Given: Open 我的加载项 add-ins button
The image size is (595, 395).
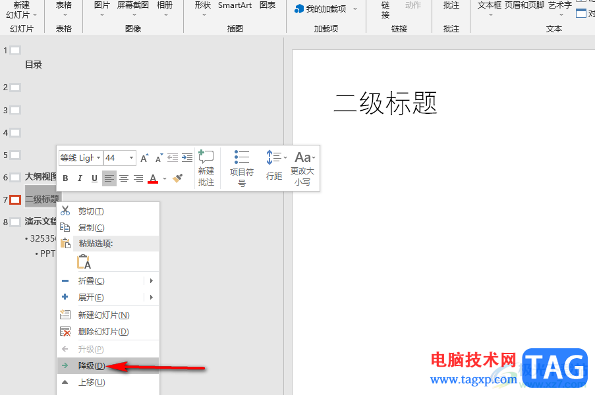Looking at the screenshot, I should pyautogui.click(x=326, y=9).
